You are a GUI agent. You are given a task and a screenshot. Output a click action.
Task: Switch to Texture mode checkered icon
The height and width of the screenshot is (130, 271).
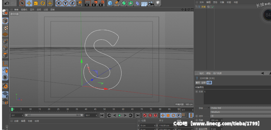(5, 28)
